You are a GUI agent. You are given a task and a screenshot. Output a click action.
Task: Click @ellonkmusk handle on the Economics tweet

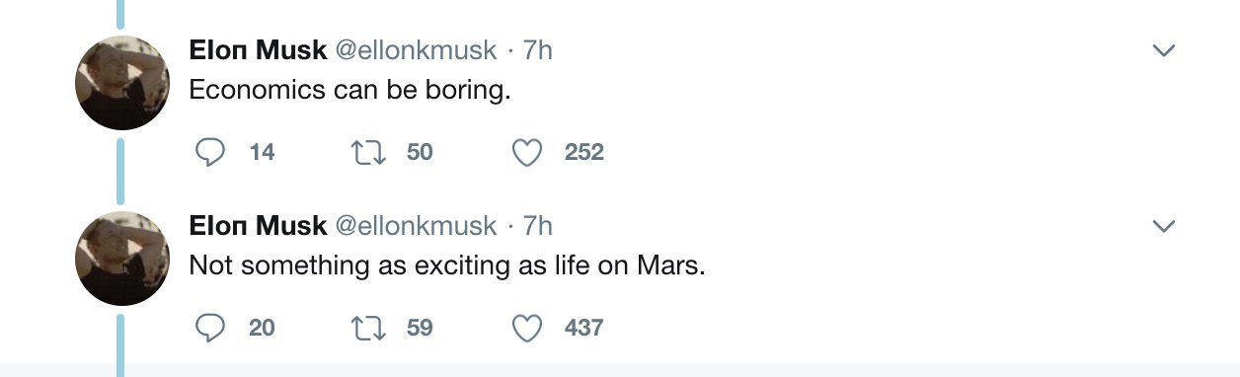click(x=417, y=50)
